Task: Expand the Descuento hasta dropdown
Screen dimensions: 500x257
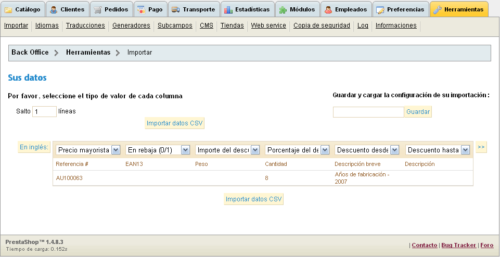Action: coord(438,150)
